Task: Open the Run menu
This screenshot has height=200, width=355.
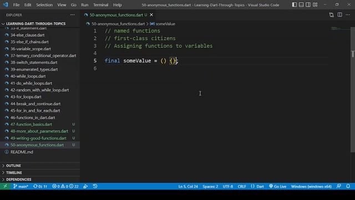Action: [x=85, y=5]
